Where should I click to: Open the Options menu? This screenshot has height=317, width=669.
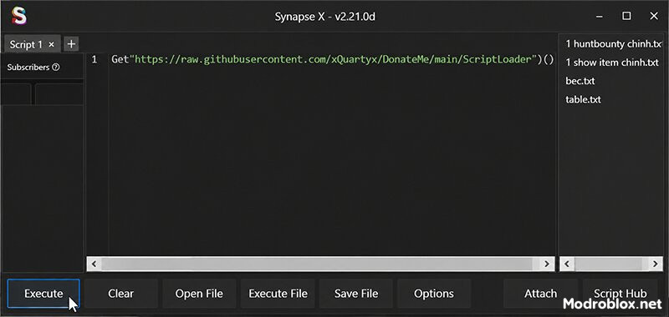[434, 294]
